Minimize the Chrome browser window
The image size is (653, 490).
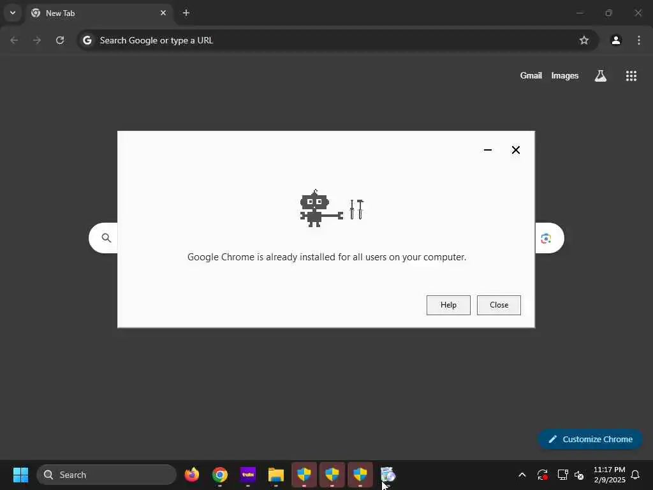coord(579,13)
